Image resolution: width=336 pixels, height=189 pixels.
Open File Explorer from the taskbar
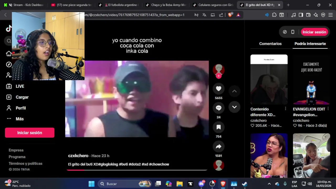[180, 184]
